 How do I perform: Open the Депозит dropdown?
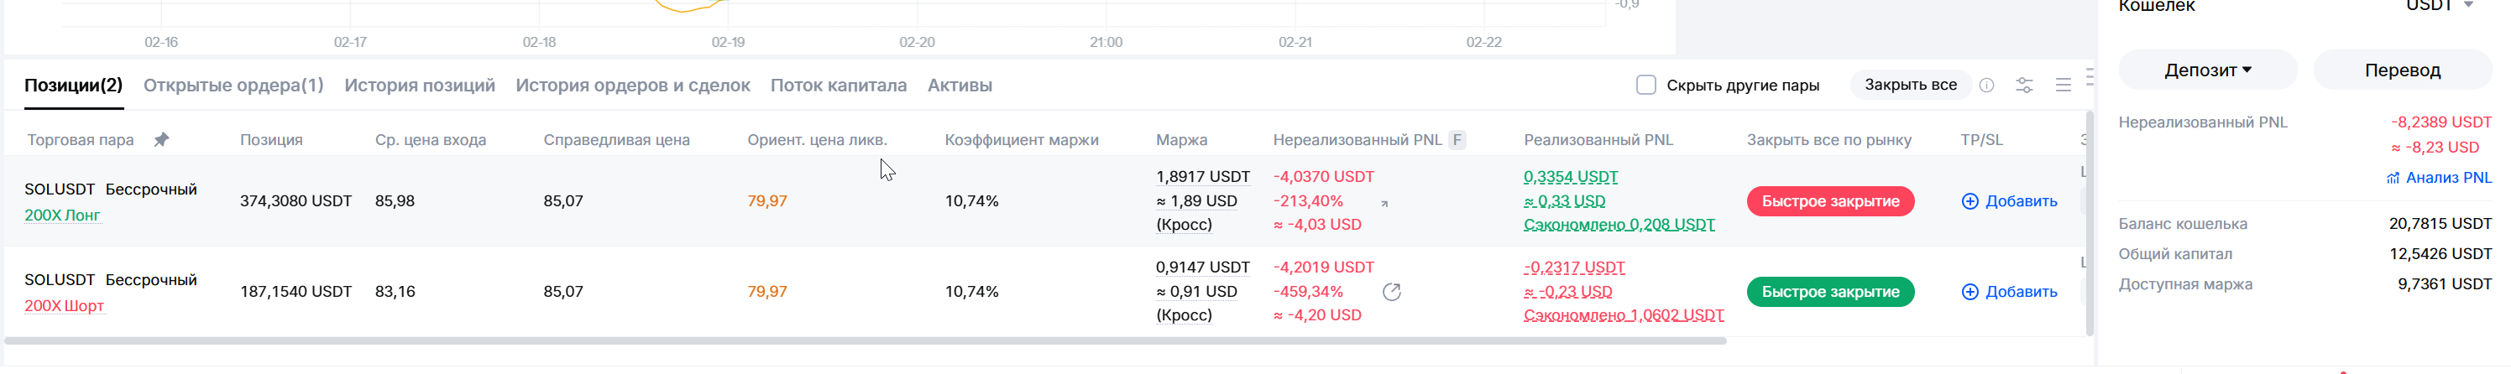pyautogui.click(x=2208, y=70)
